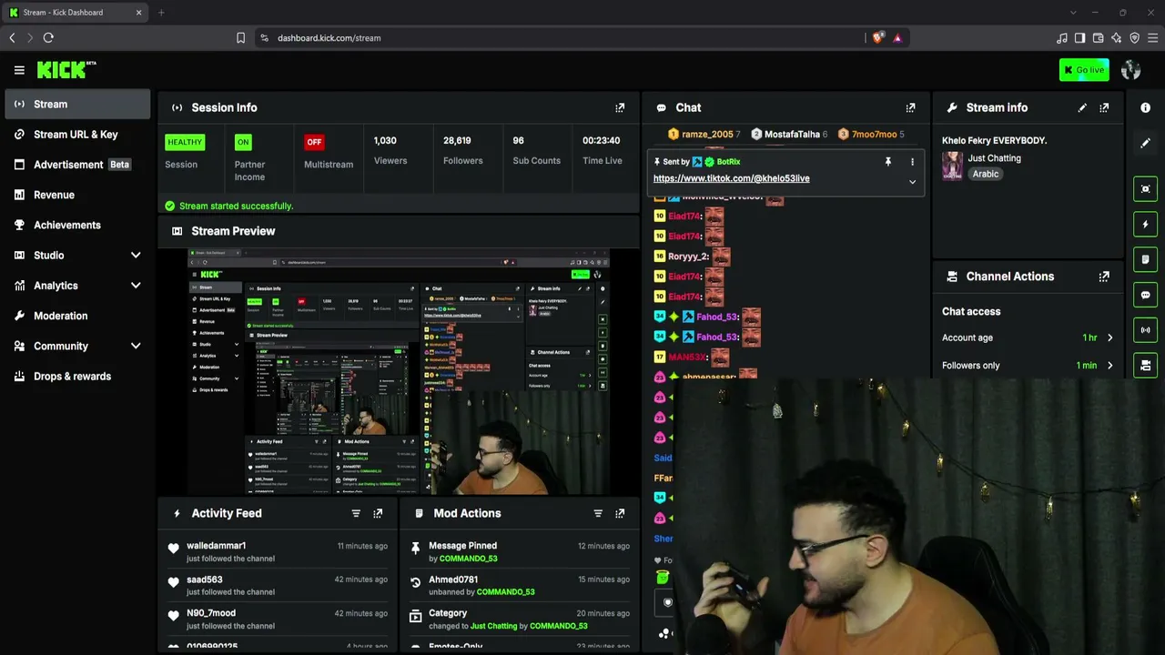
Task: Open the pinned TikTok link
Action: 731,178
